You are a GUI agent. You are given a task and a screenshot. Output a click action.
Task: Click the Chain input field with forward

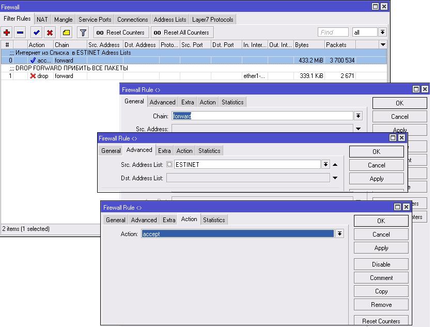[262, 116]
